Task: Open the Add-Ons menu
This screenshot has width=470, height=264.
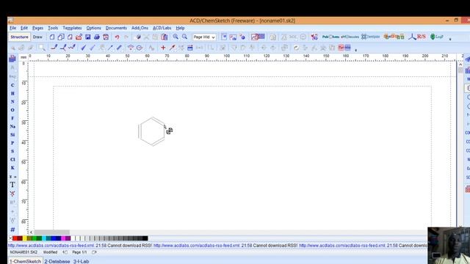Action: (x=140, y=28)
